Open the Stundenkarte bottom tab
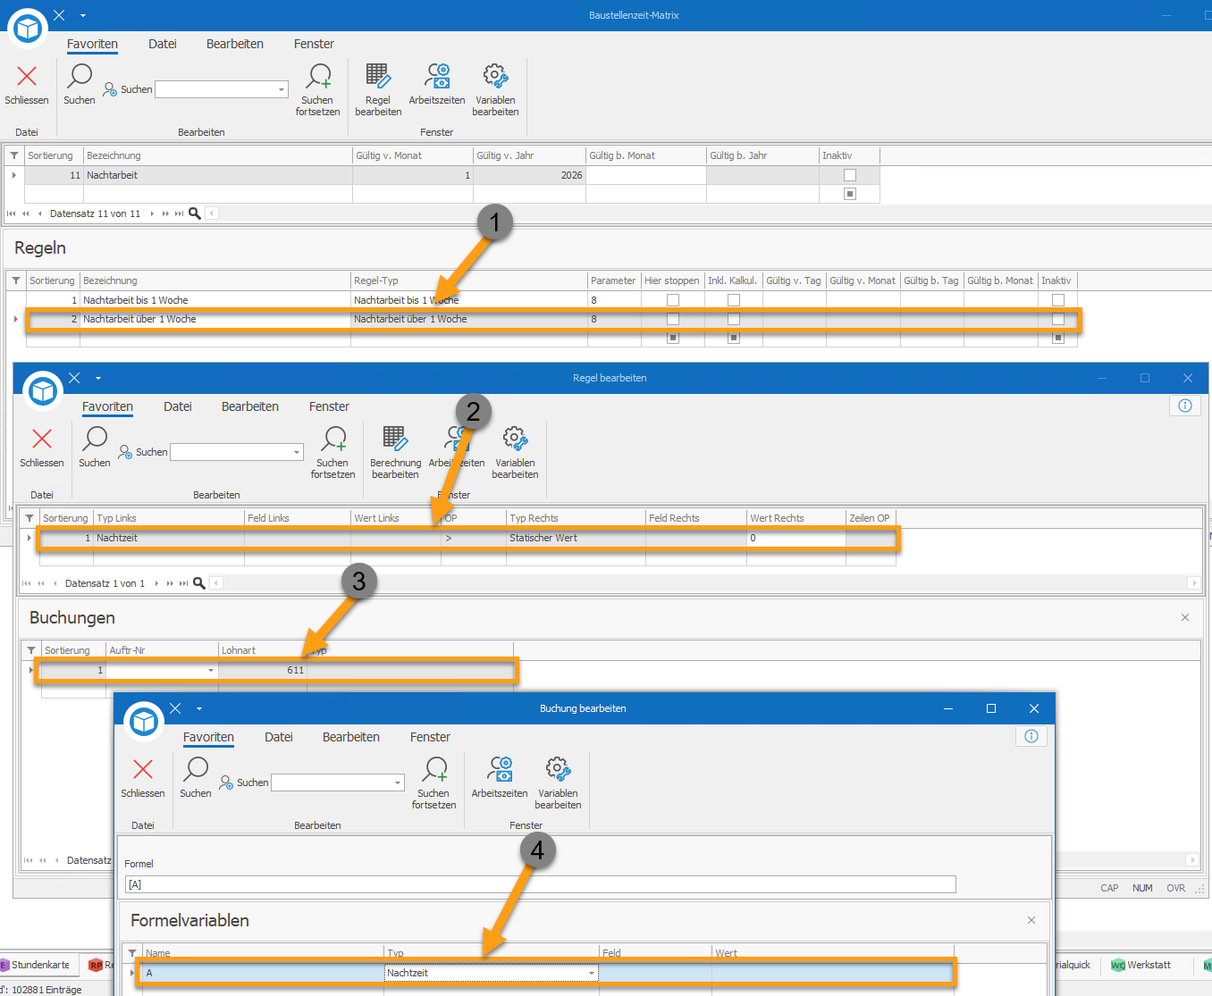The image size is (1212, 996). pos(36,965)
